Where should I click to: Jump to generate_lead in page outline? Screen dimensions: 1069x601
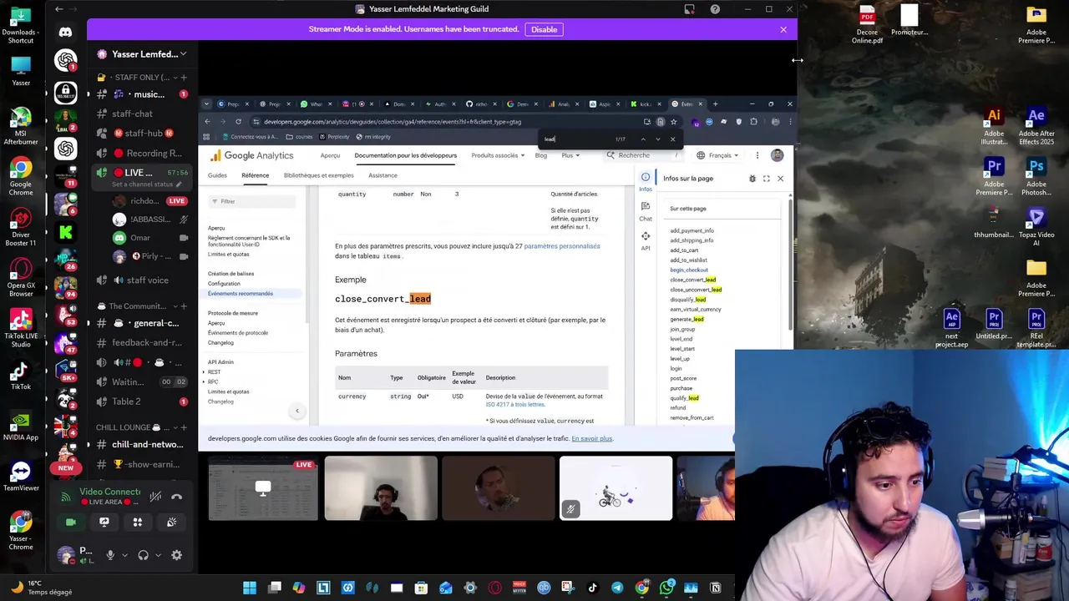(x=686, y=320)
